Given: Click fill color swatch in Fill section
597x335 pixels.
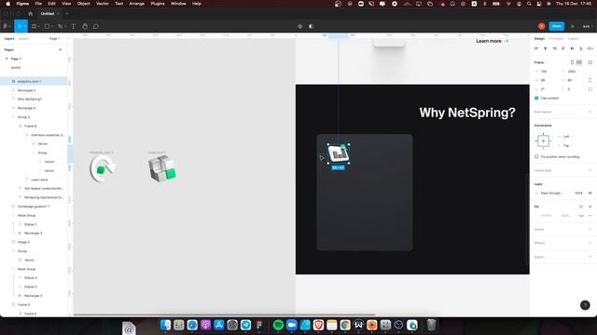Looking at the screenshot, I should (537, 215).
